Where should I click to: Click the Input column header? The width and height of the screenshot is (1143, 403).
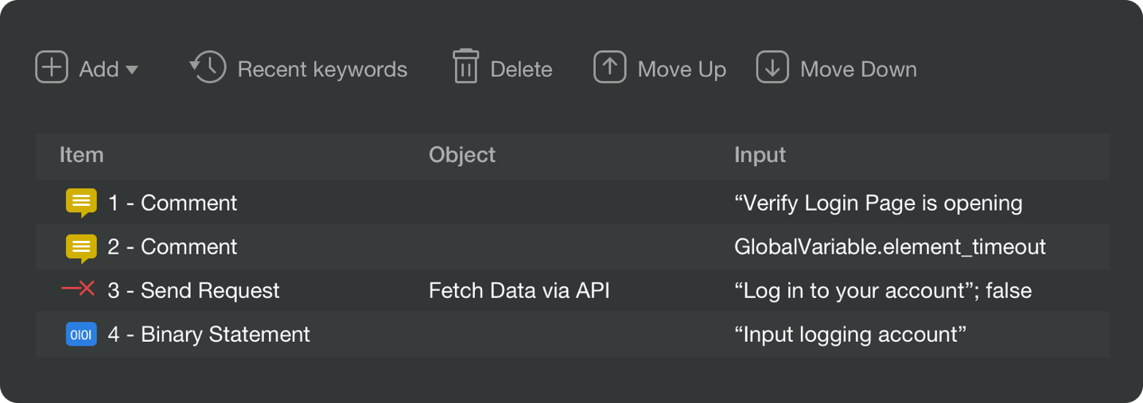coord(760,154)
